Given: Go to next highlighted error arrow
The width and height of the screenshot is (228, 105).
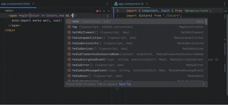Looking at the screenshot, I should tap(109, 11).
